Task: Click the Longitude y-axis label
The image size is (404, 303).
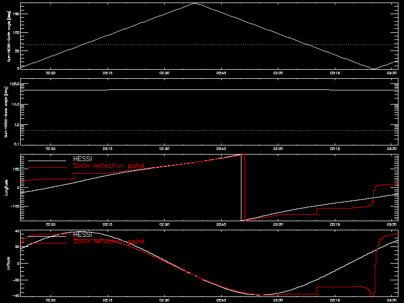Action: coord(7,187)
